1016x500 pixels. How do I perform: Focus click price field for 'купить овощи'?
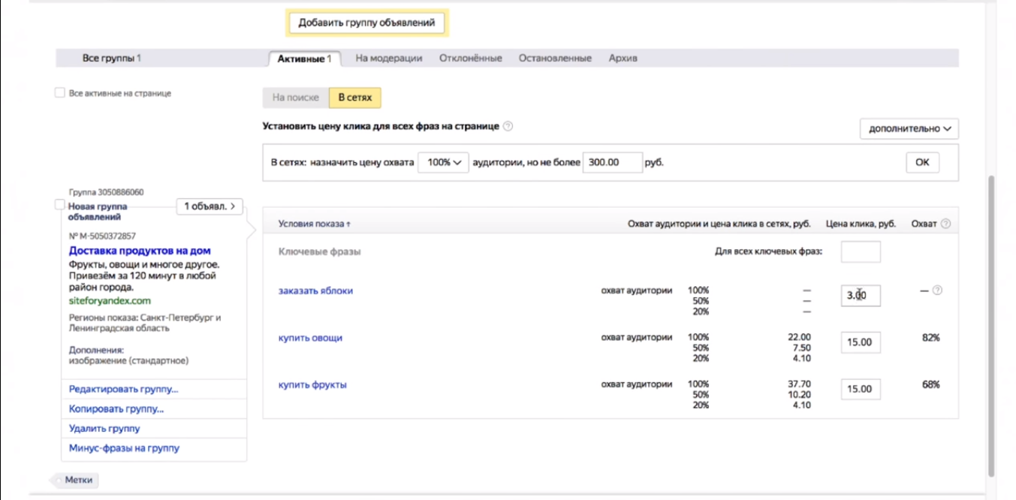coord(860,342)
